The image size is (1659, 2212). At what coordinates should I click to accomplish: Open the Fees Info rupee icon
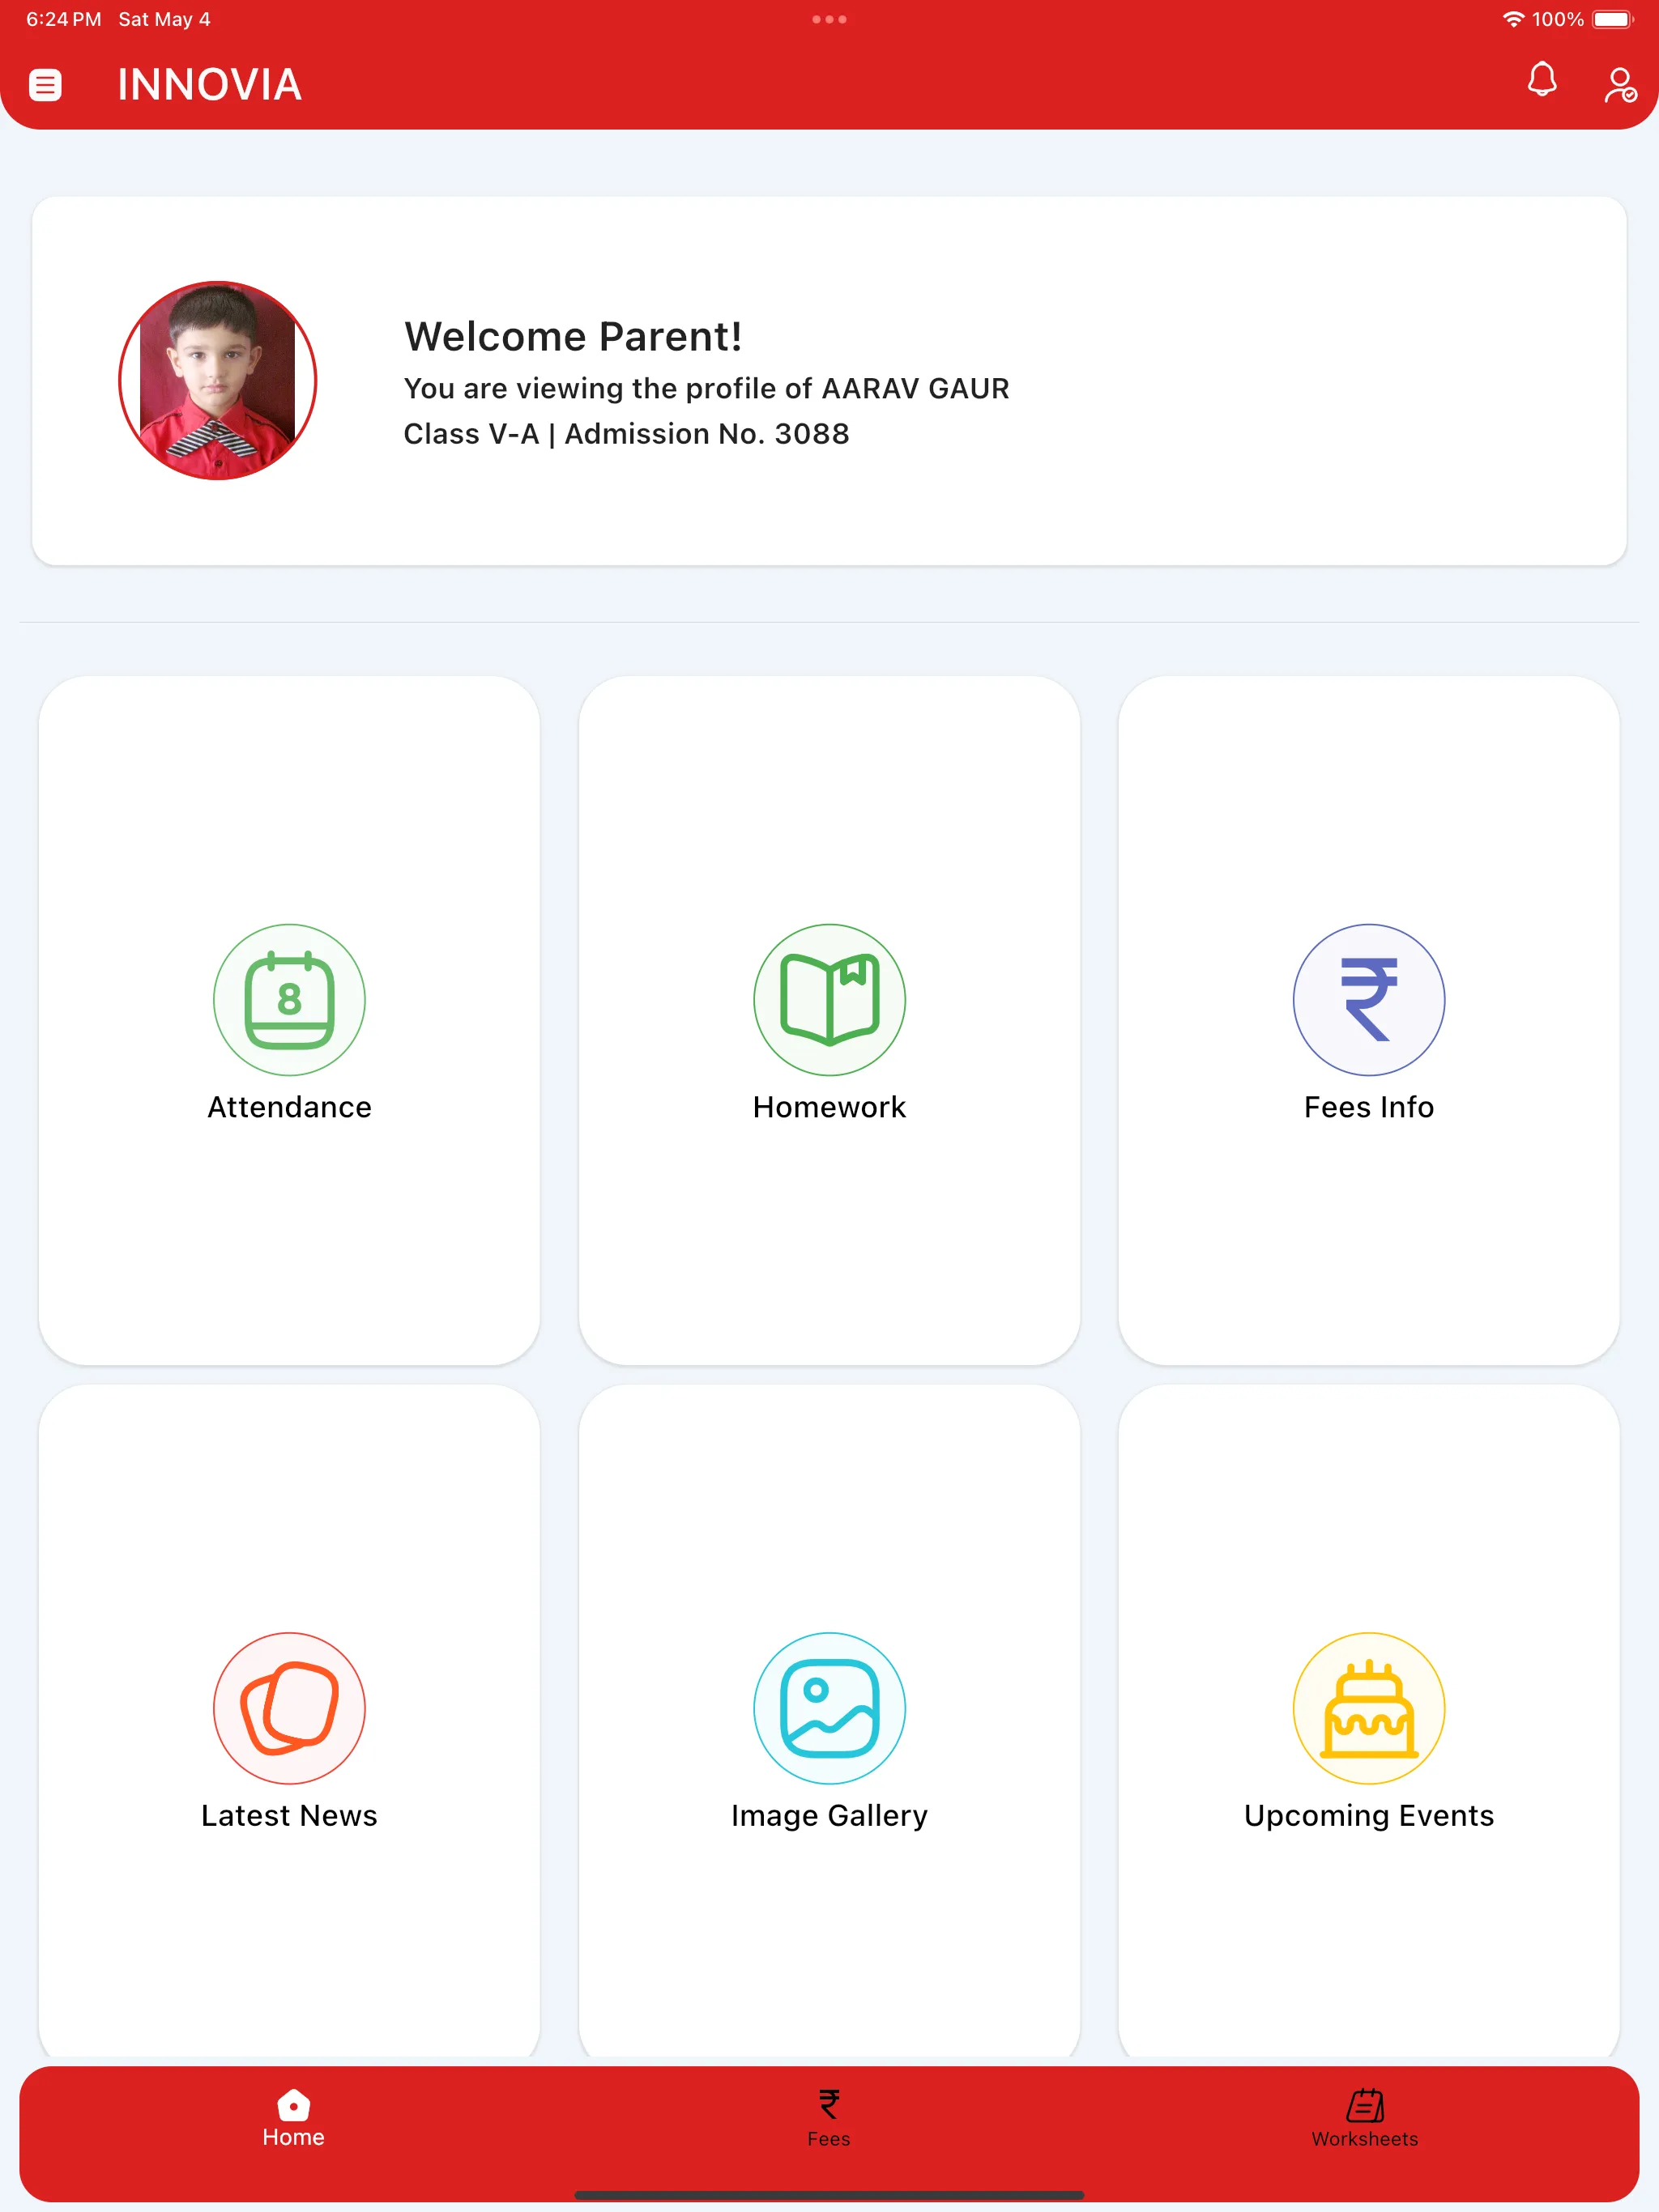[x=1368, y=999]
